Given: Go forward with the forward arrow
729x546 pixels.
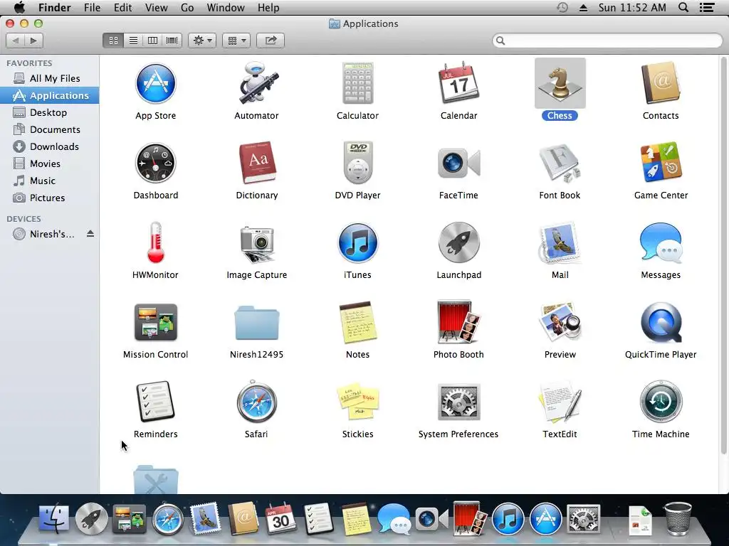Looking at the screenshot, I should tap(34, 41).
